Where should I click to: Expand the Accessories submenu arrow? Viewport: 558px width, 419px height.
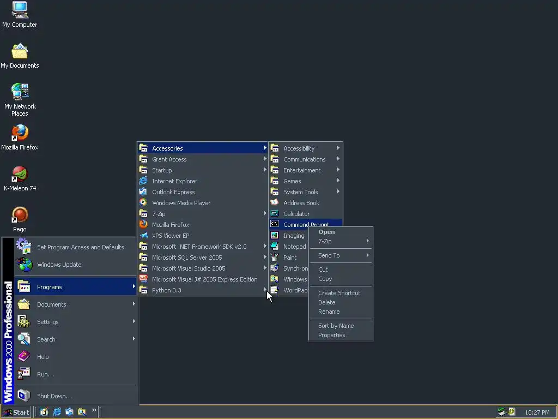tap(265, 148)
